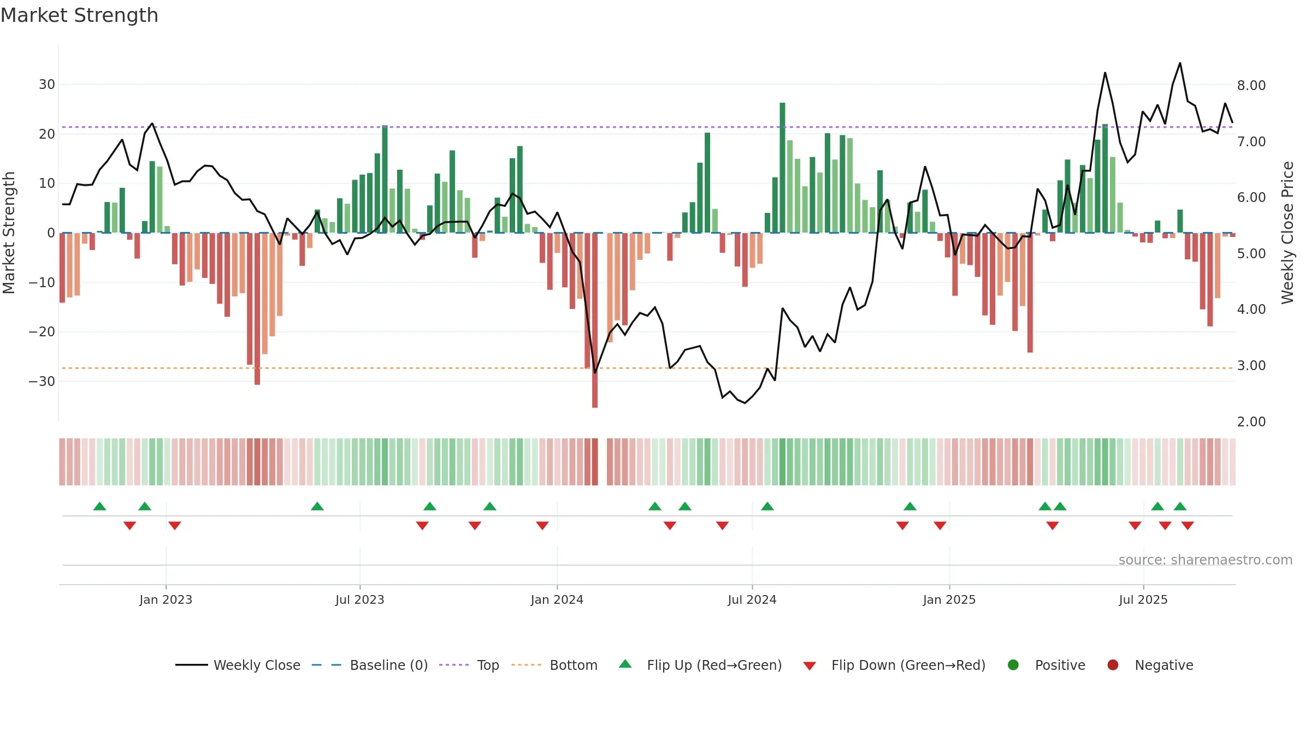The image size is (1311, 737).
Task: Click the vertical Market Strength axis title
Action: pyautogui.click(x=9, y=233)
